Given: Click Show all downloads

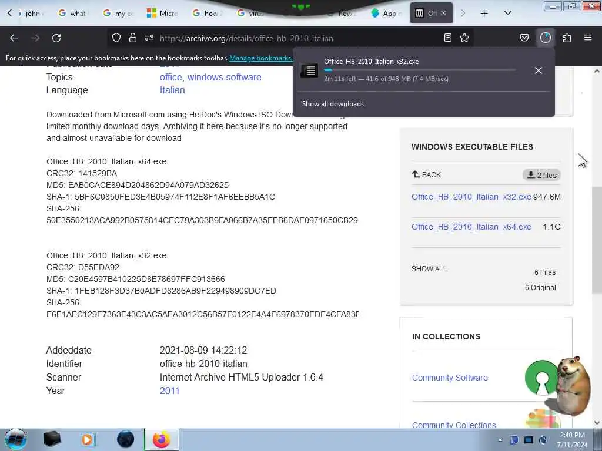Looking at the screenshot, I should tap(333, 104).
